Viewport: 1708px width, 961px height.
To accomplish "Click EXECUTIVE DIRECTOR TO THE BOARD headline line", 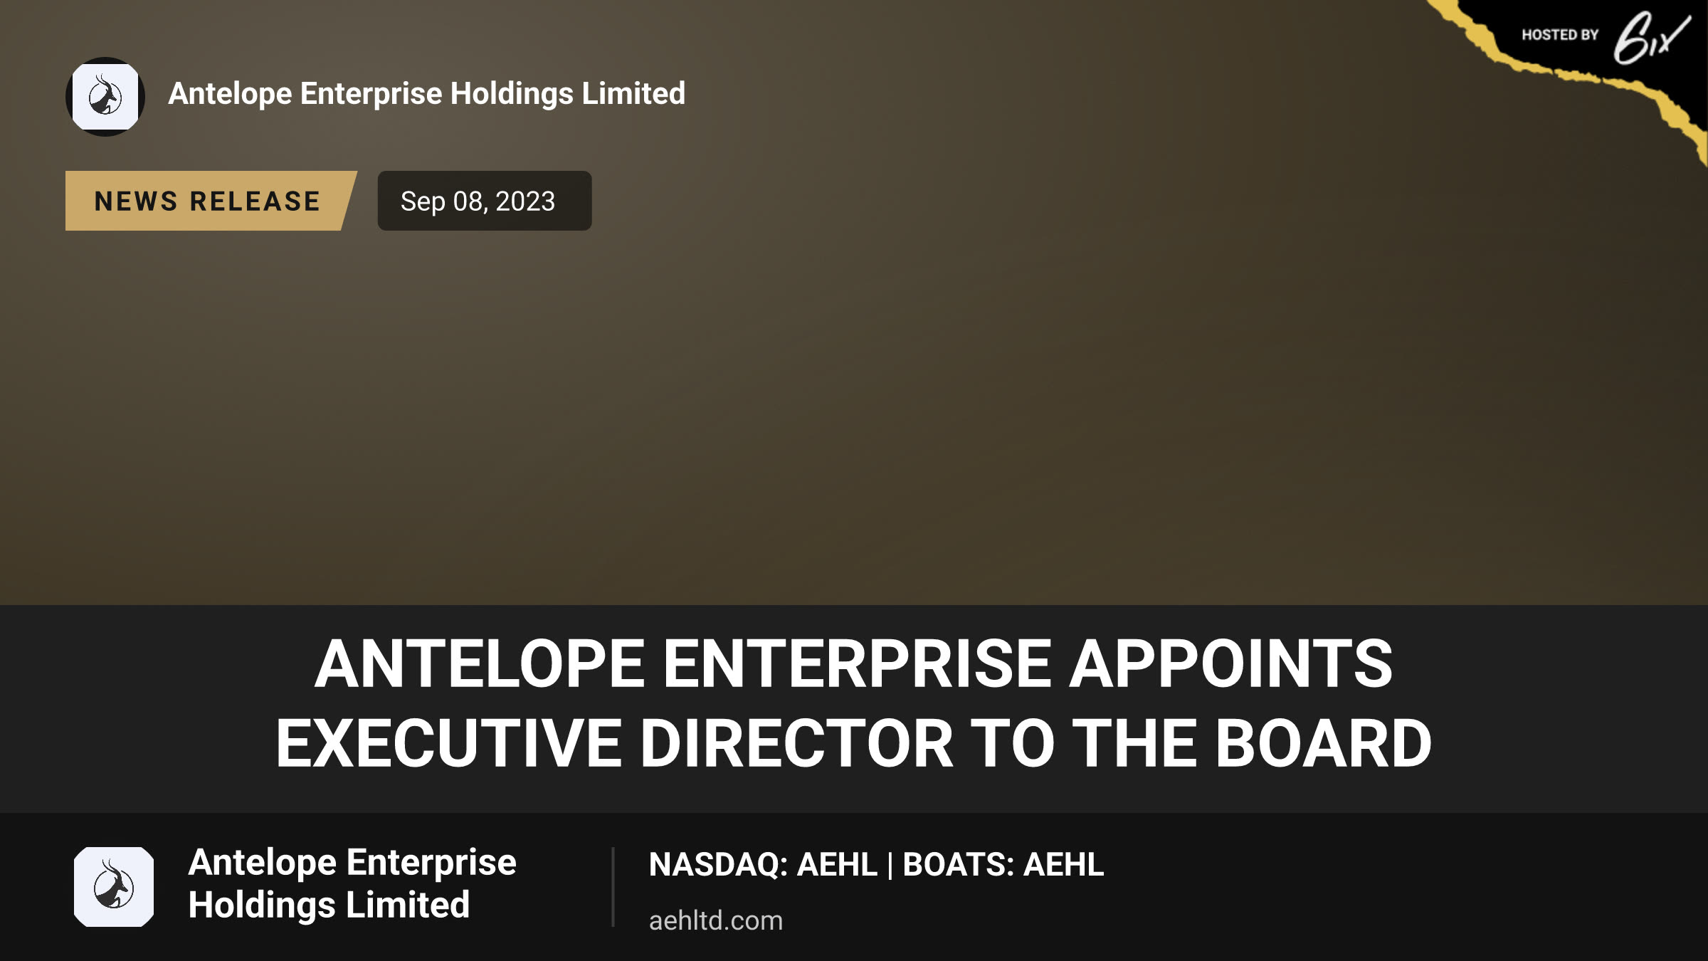I will pos(853,743).
